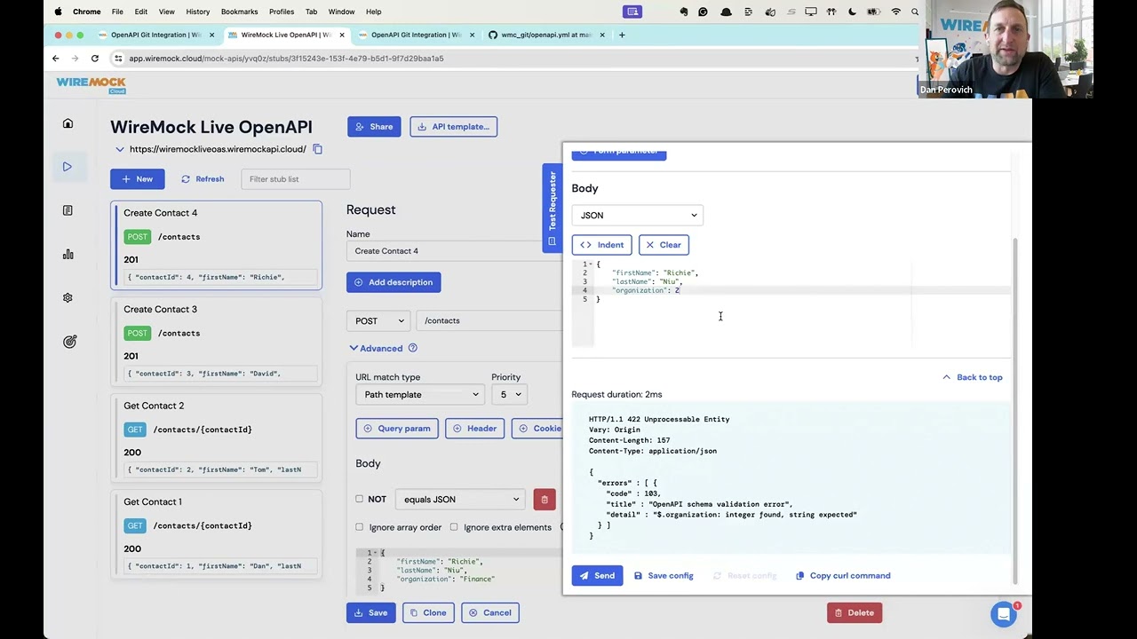
Task: Copy curl command
Action: point(843,576)
